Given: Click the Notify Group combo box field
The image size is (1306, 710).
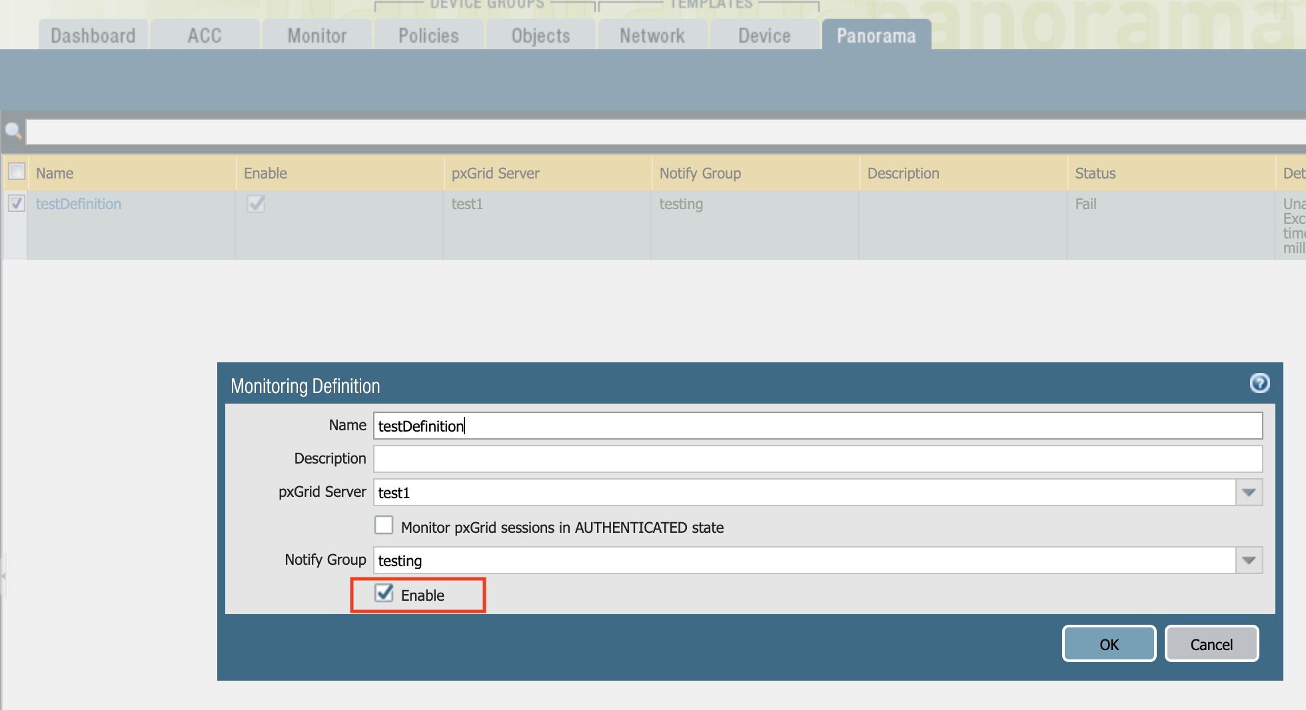Looking at the screenshot, I should click(804, 560).
